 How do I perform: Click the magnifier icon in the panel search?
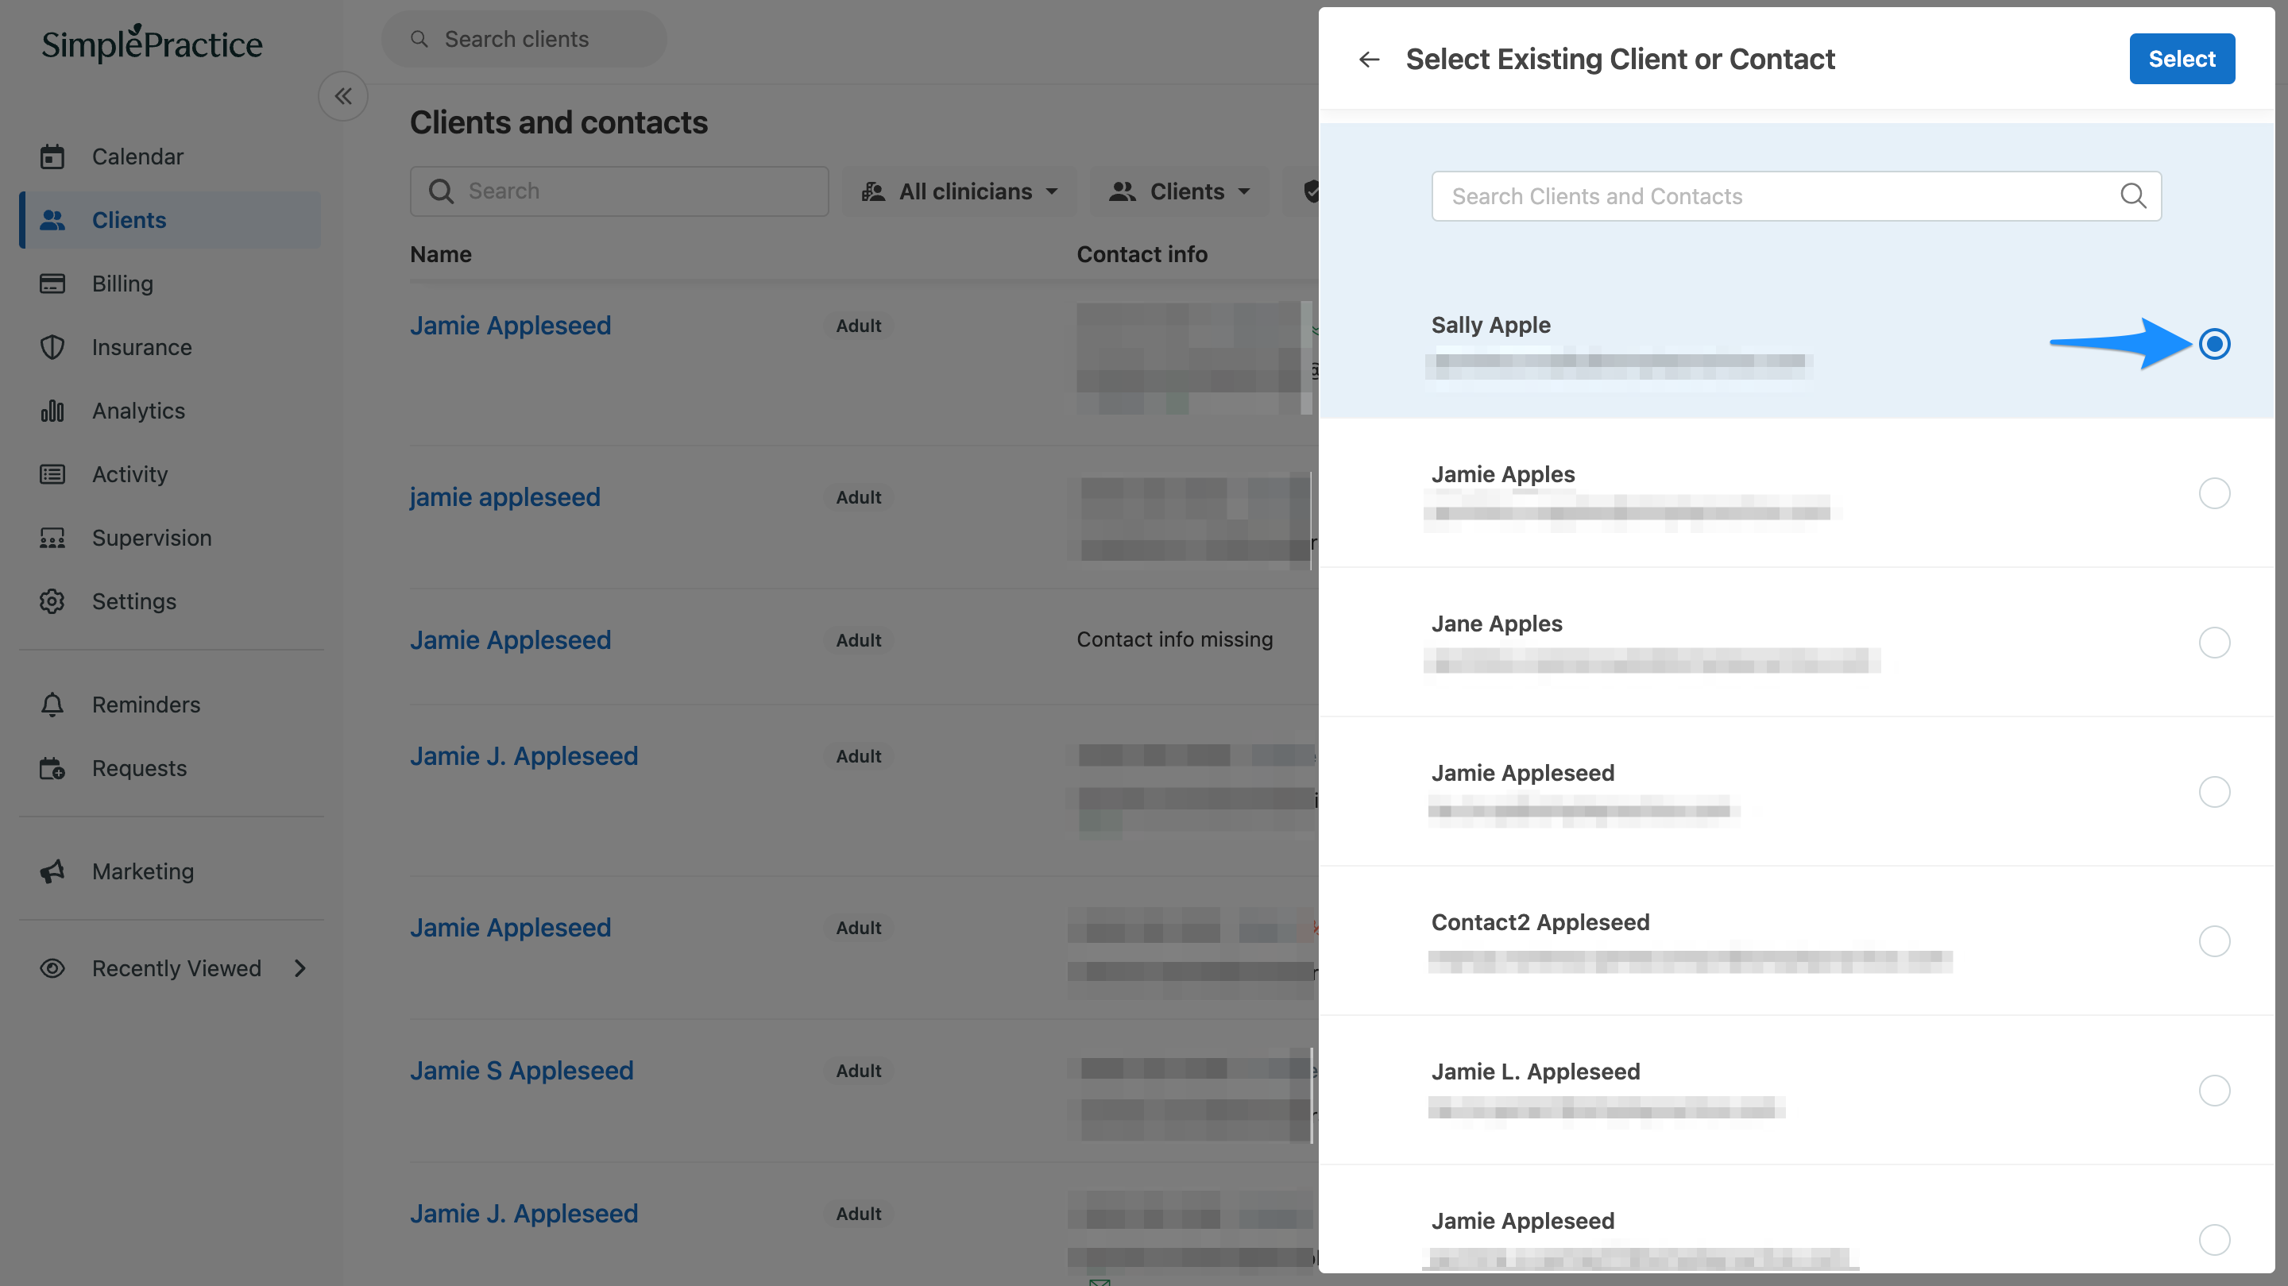coord(2133,195)
